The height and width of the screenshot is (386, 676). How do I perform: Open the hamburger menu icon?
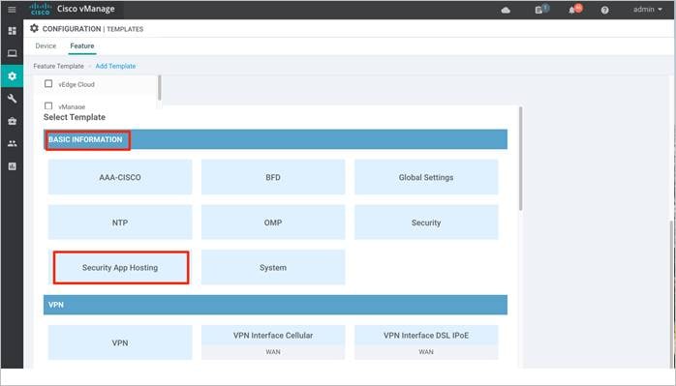point(12,9)
